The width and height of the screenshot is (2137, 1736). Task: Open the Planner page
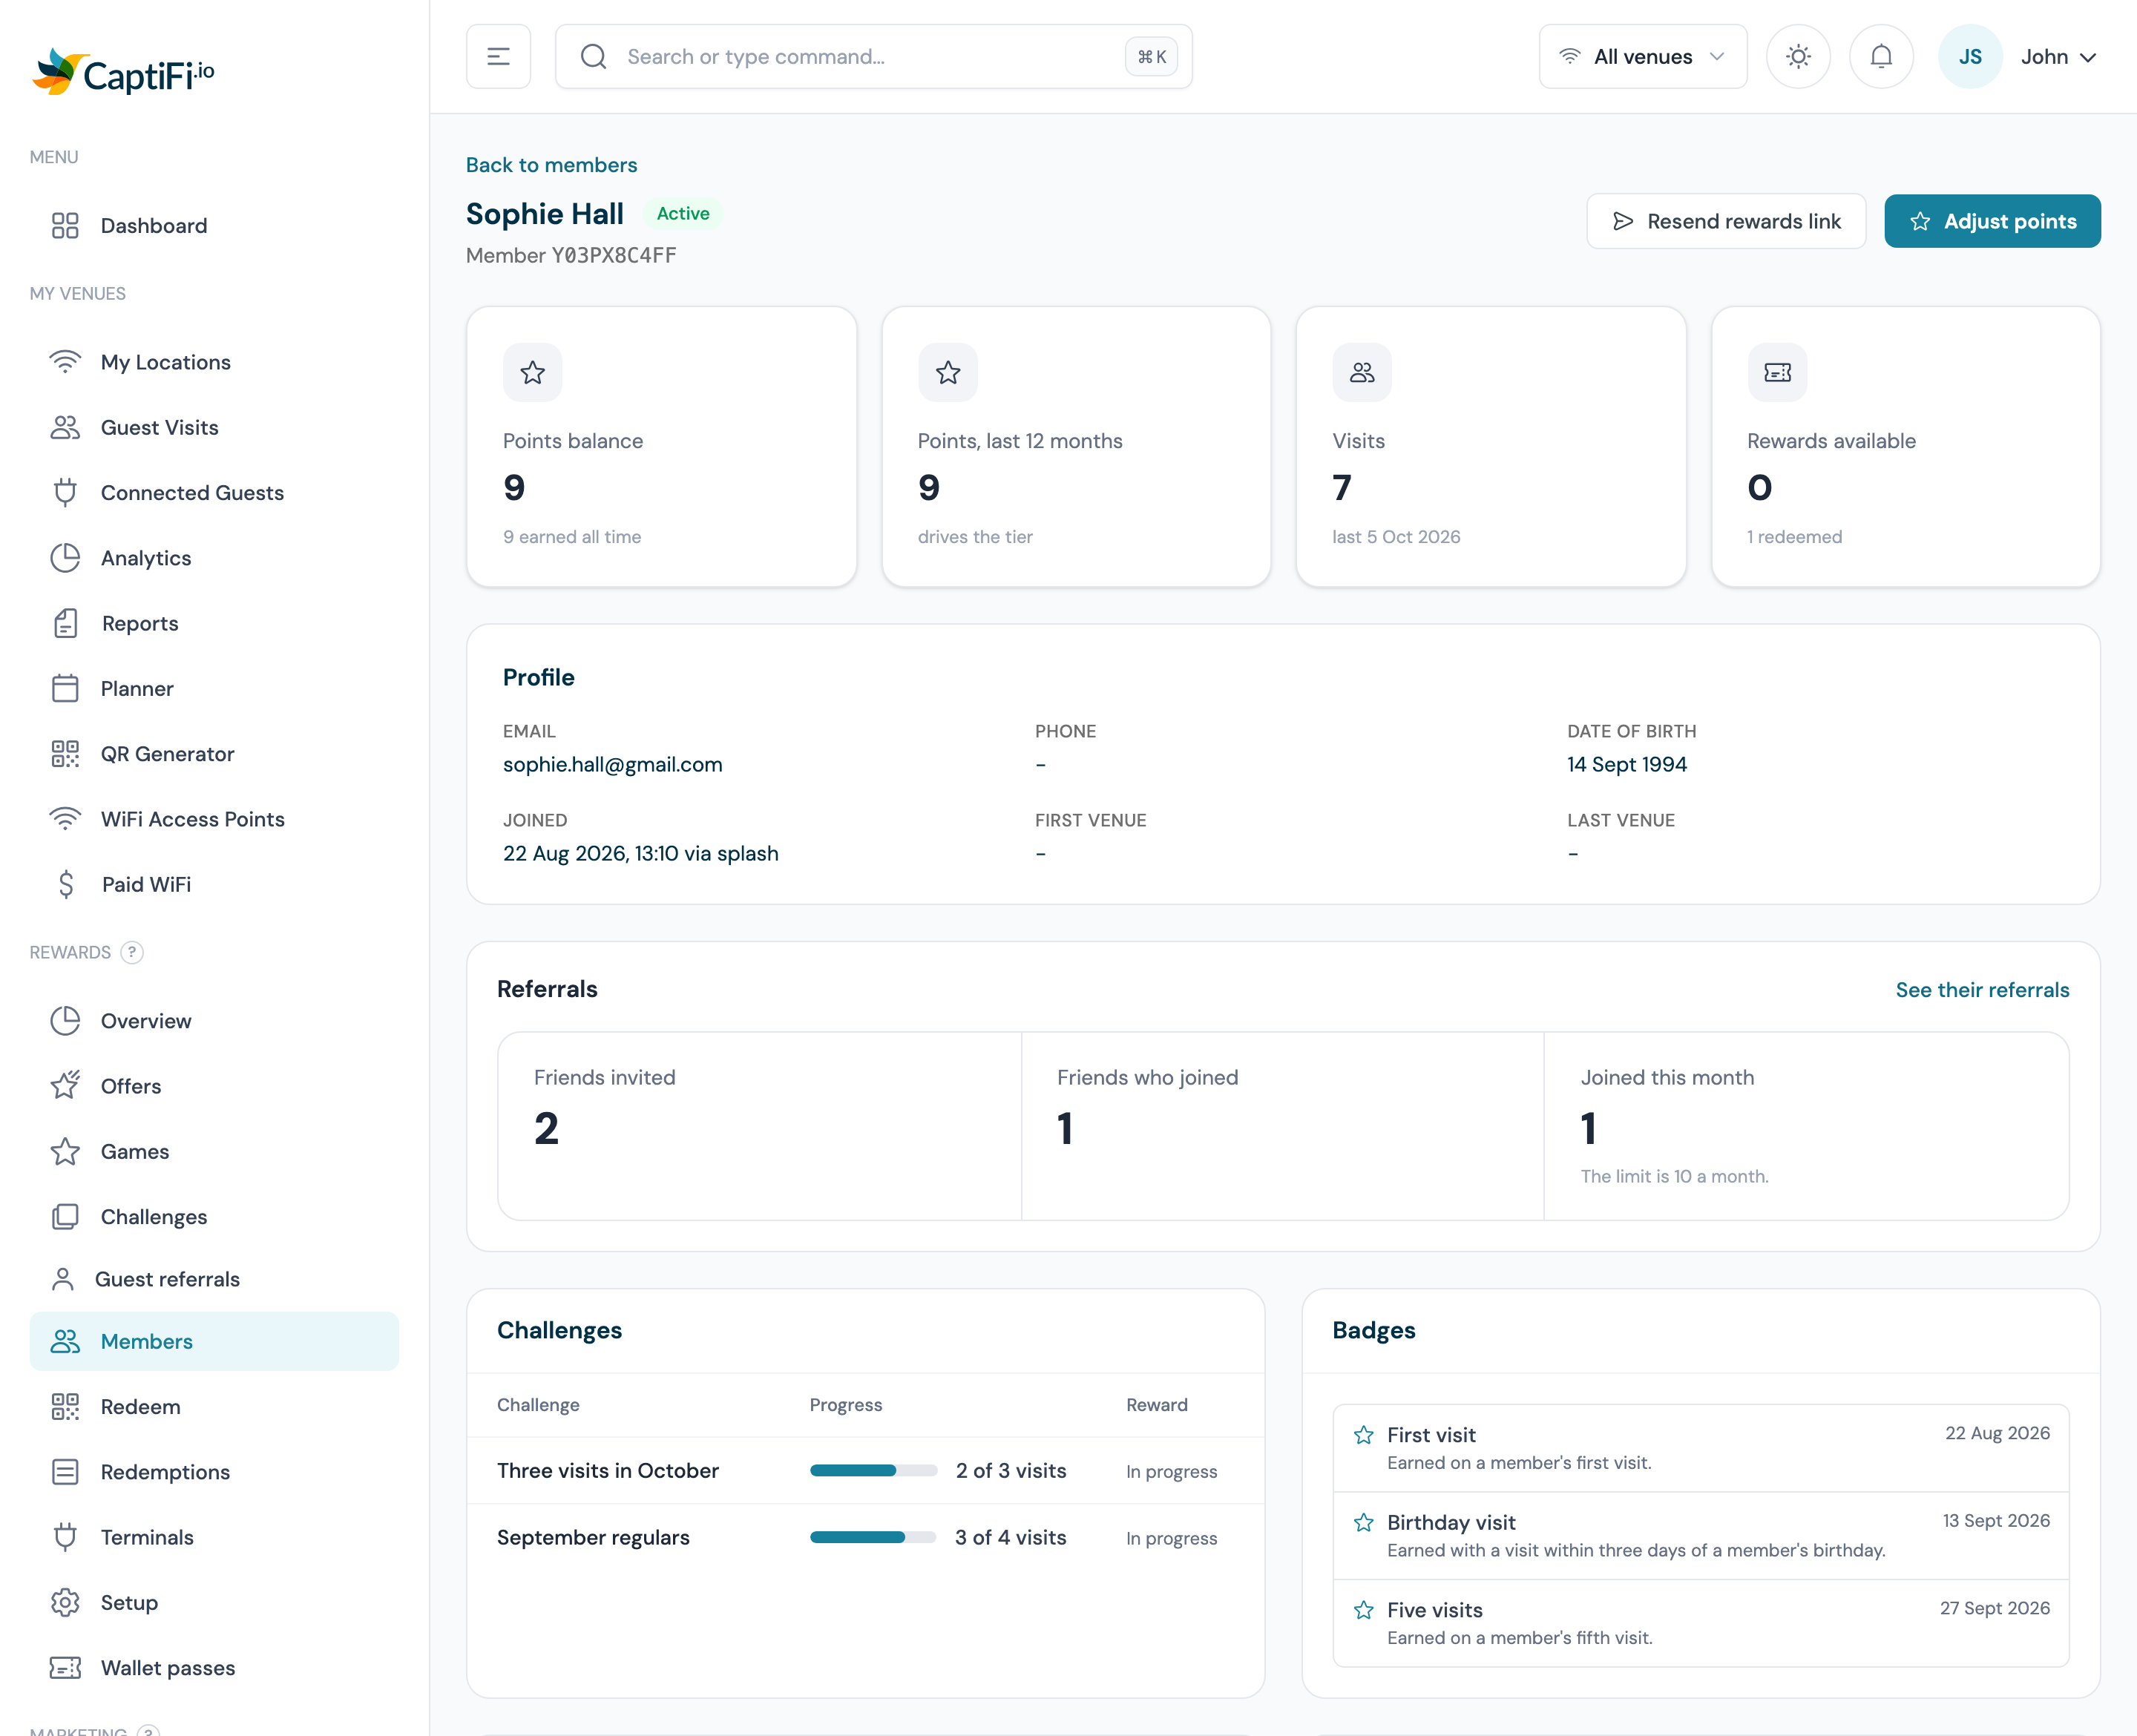point(214,689)
